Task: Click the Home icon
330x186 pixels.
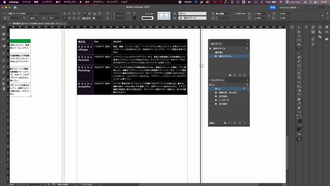Action: (15, 8)
